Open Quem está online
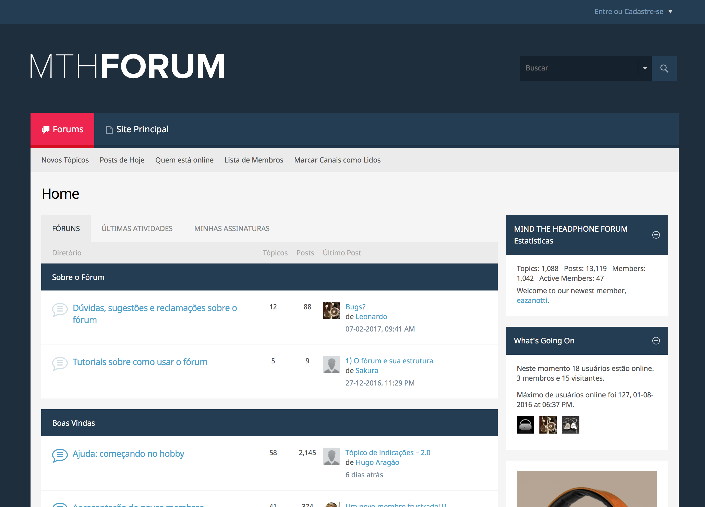705x507 pixels. (184, 160)
